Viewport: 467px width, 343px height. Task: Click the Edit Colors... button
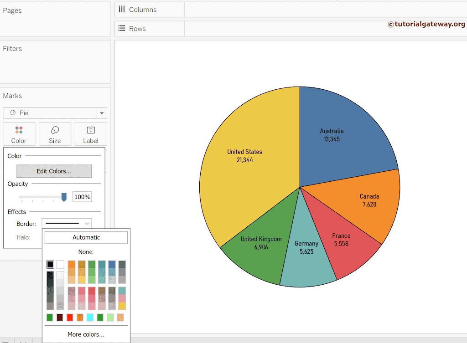click(x=54, y=171)
